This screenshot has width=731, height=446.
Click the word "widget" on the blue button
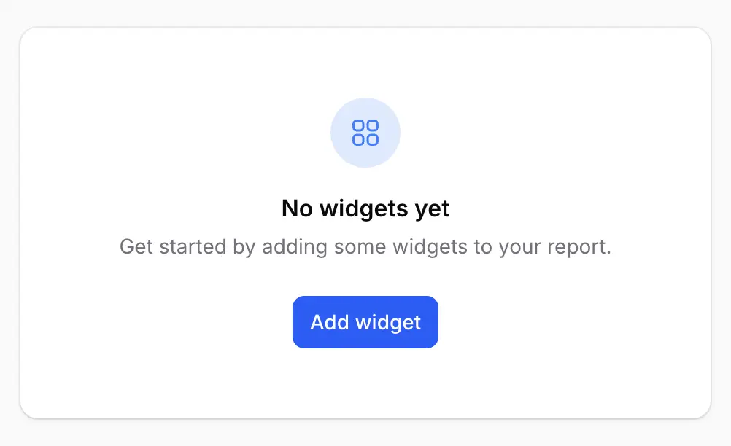(387, 322)
